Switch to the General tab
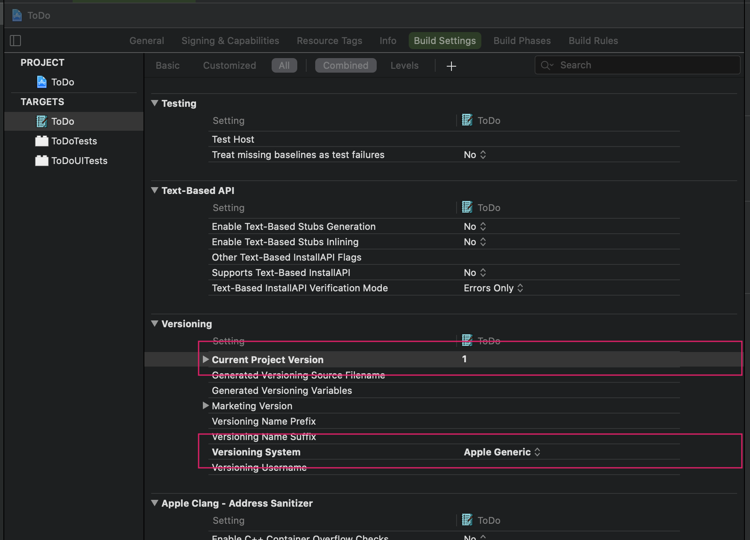The width and height of the screenshot is (750, 540). coord(146,41)
